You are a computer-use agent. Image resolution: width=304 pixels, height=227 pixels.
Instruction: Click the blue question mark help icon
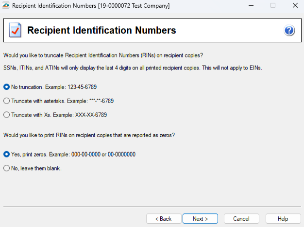pyautogui.click(x=289, y=31)
